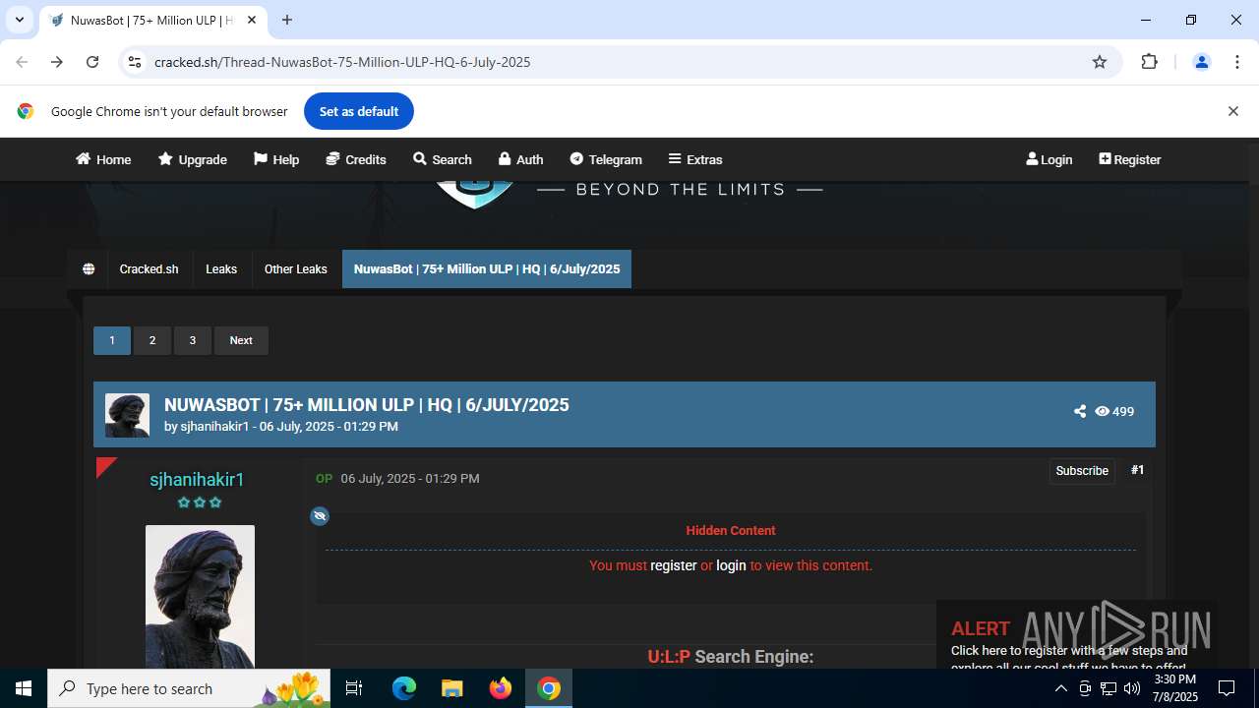Open Chrome three-dot menu
Screen dimensions: 1259x708
click(1236, 62)
